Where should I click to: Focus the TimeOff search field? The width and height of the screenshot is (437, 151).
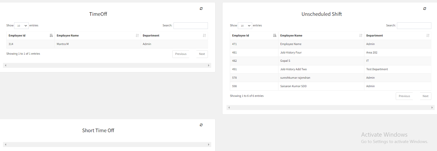coord(190,26)
